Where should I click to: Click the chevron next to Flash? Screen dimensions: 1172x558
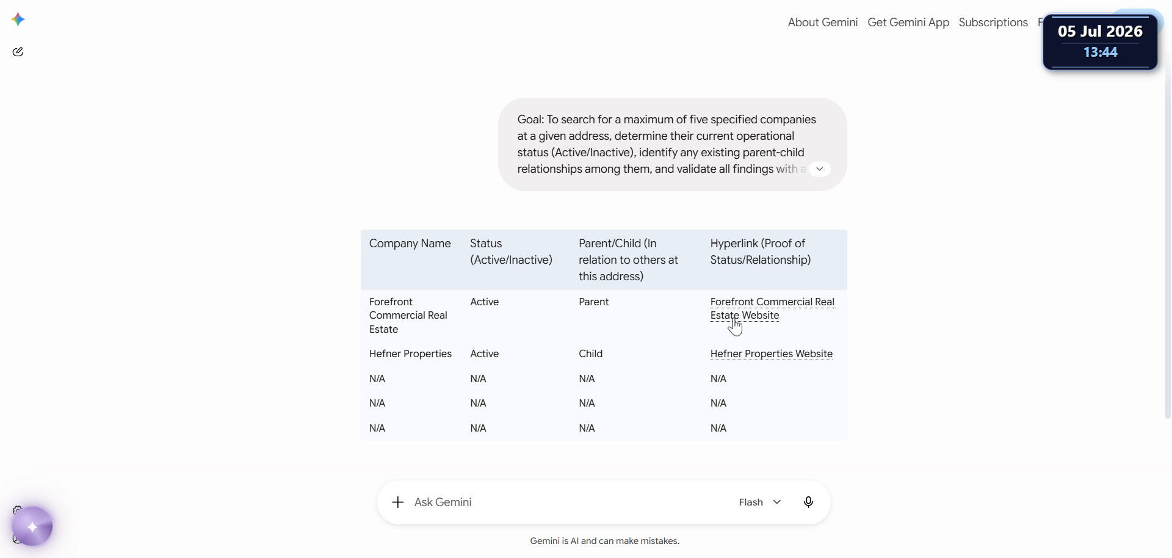[x=777, y=502]
